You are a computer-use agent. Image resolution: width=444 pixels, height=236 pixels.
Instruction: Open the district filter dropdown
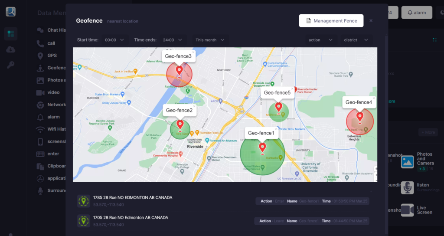[x=356, y=40]
